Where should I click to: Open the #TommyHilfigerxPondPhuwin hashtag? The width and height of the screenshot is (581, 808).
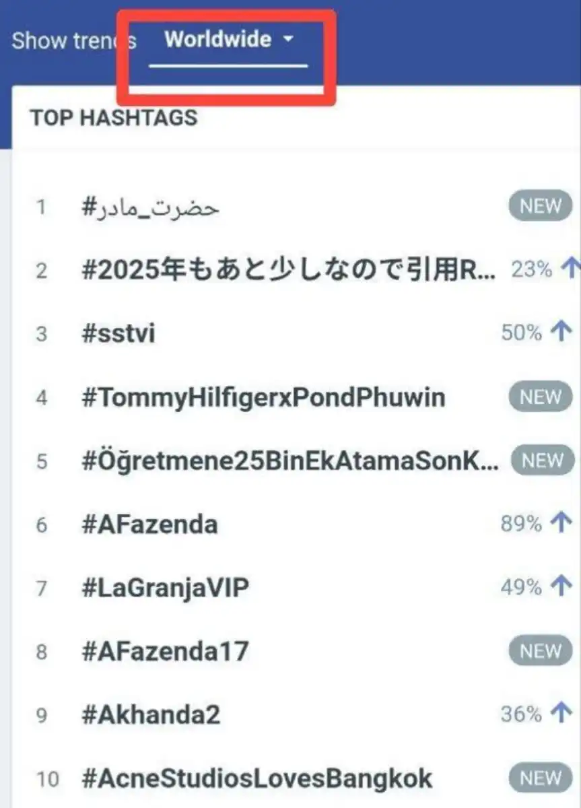point(263,397)
